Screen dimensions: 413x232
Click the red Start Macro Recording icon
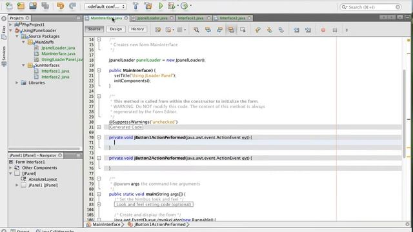coord(323,30)
